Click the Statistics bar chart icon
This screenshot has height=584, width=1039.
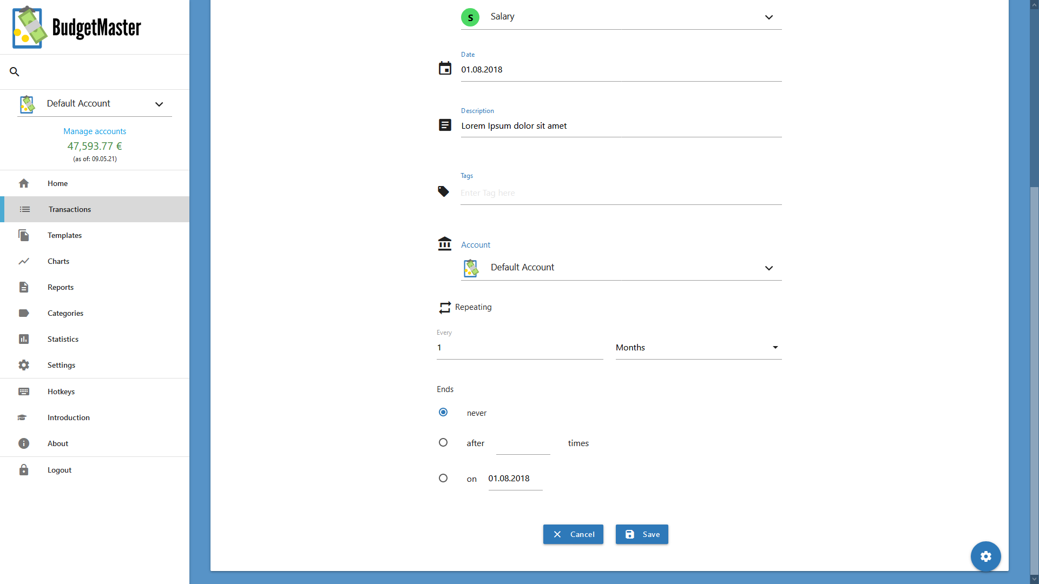tap(24, 339)
